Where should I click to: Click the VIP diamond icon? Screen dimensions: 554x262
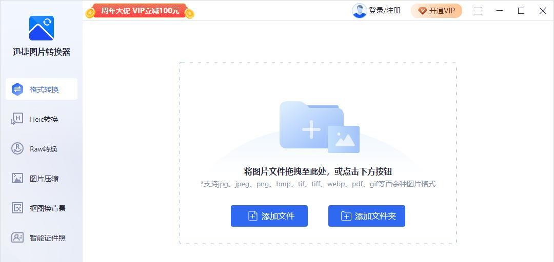point(422,11)
